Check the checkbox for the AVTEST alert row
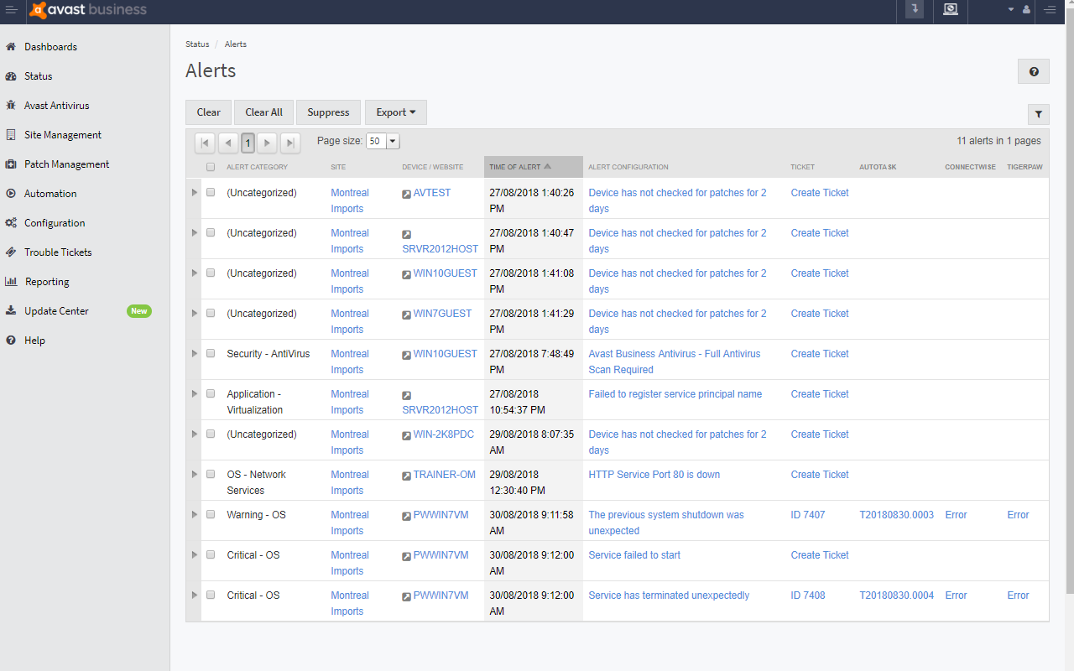 click(211, 192)
